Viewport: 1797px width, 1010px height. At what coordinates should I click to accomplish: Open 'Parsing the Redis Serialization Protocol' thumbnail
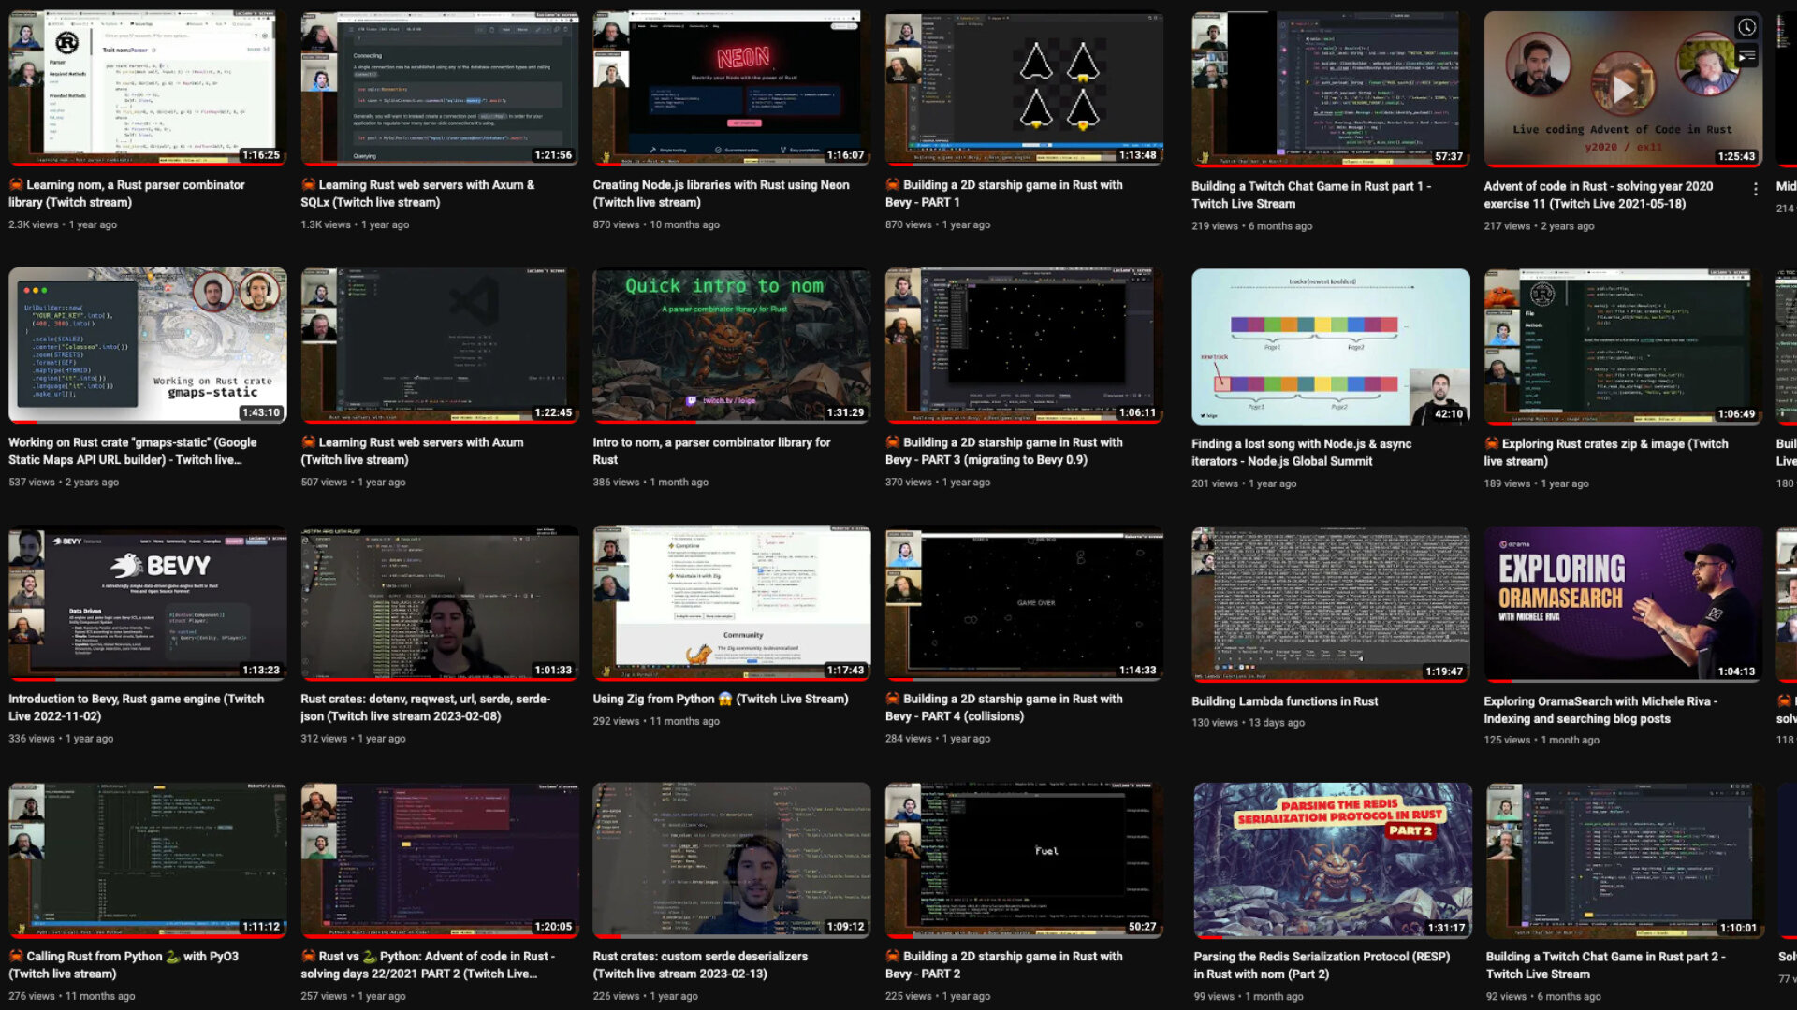coord(1332,860)
